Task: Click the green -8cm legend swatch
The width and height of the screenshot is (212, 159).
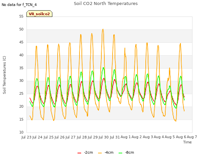Action: tap(120, 153)
